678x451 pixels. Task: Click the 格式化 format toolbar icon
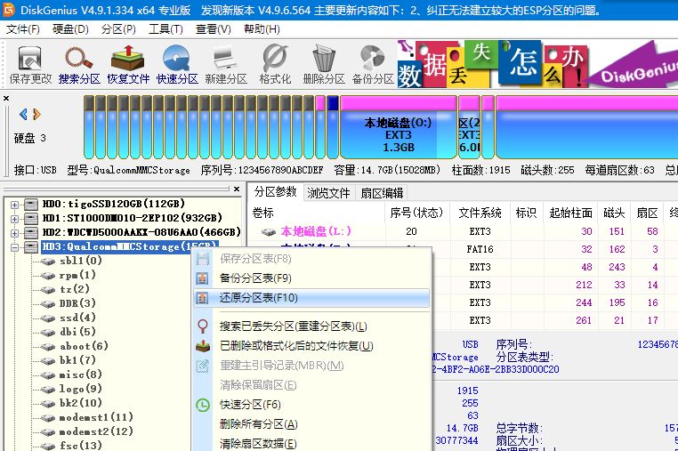point(275,65)
